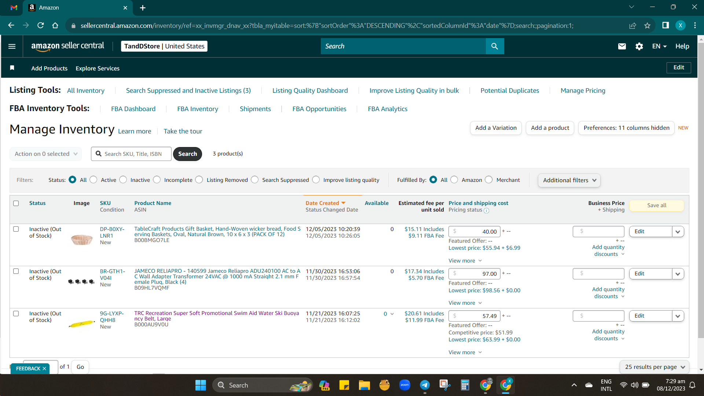Open the Action on 0 selected dropdown
This screenshot has width=704, height=396.
pos(46,154)
